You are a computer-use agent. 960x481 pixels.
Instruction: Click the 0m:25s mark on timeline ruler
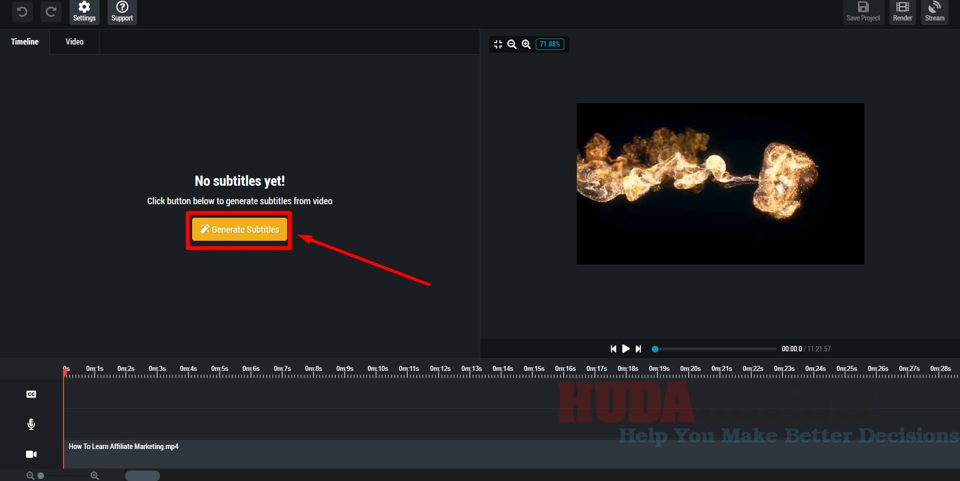(846, 369)
